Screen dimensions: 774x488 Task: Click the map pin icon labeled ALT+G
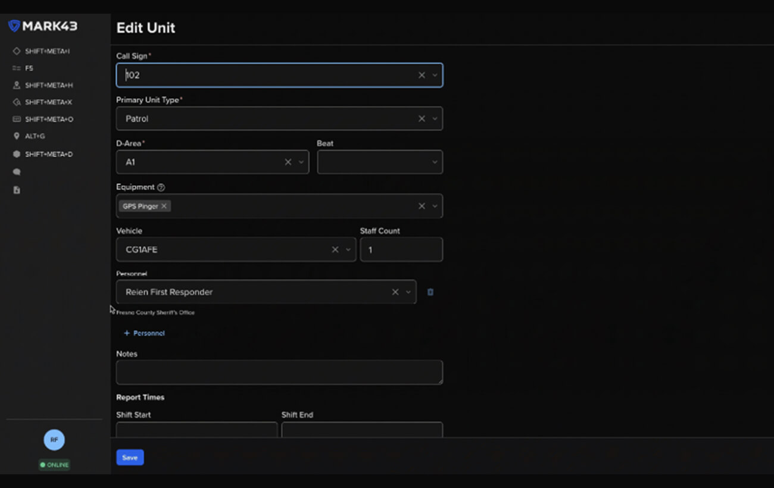(17, 136)
